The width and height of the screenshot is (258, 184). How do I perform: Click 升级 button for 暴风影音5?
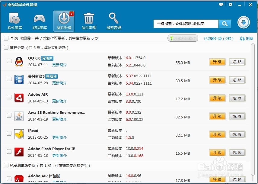(217, 80)
